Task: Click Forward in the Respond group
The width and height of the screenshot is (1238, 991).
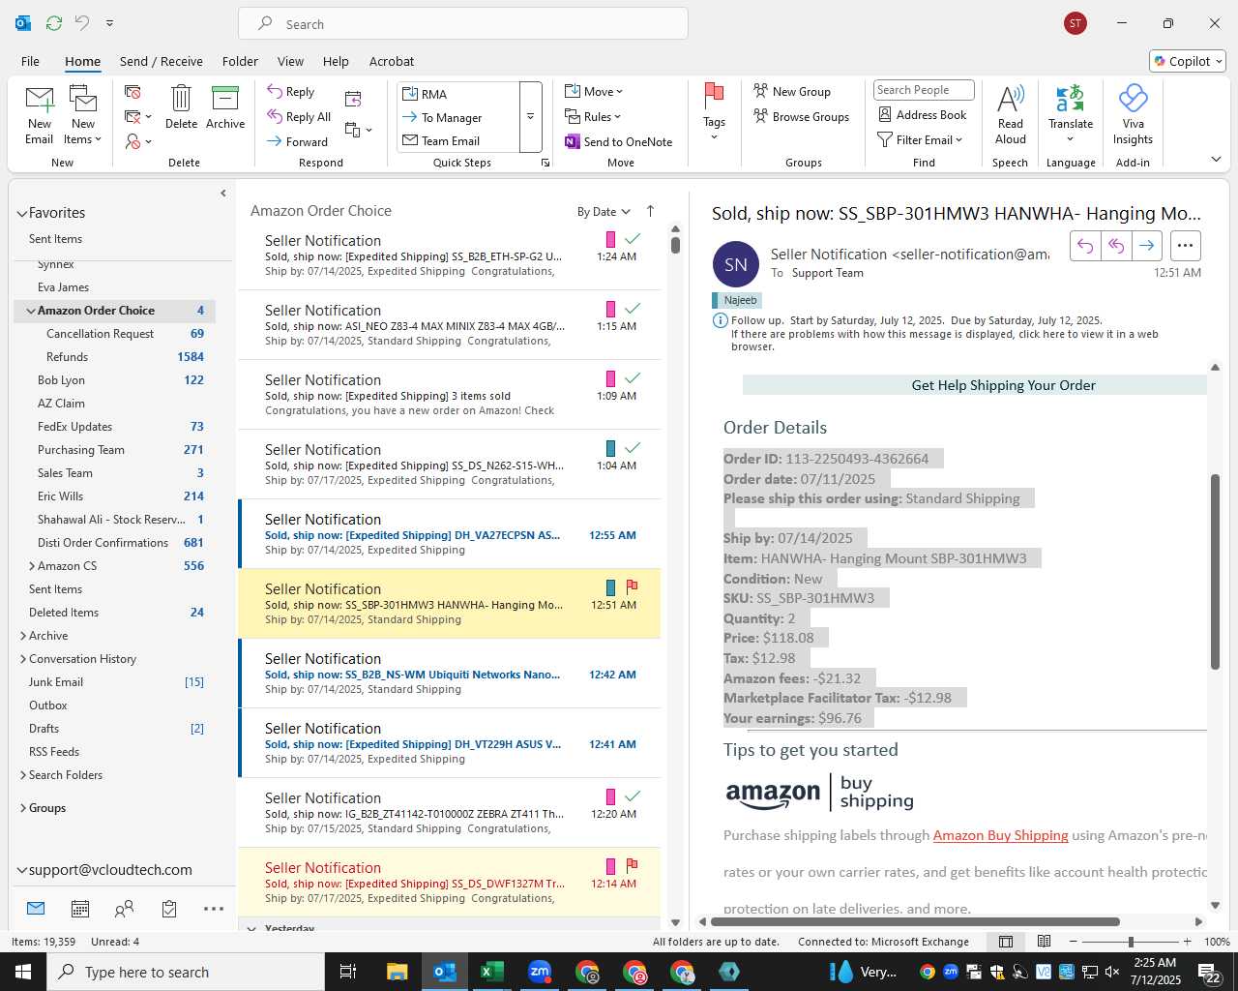Action: [x=298, y=141]
